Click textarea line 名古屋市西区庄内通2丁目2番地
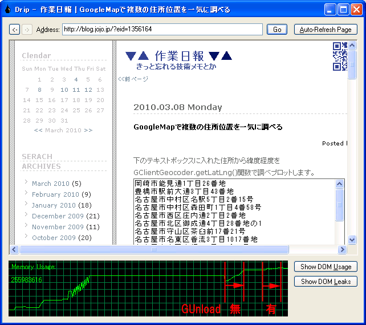 (x=190, y=216)
